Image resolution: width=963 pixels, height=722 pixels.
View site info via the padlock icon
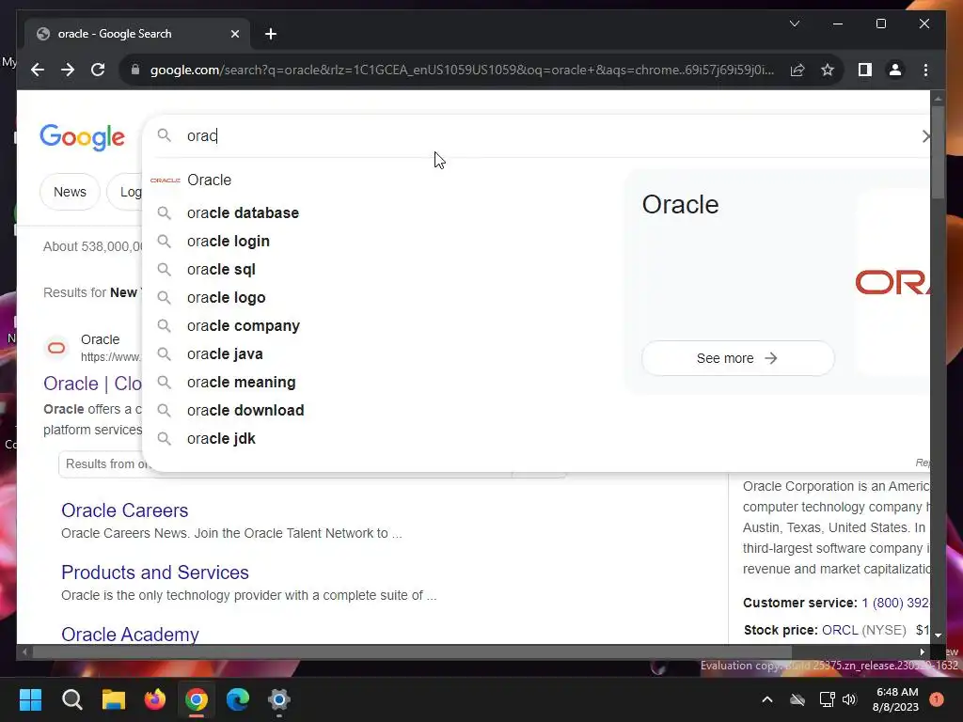(x=135, y=70)
